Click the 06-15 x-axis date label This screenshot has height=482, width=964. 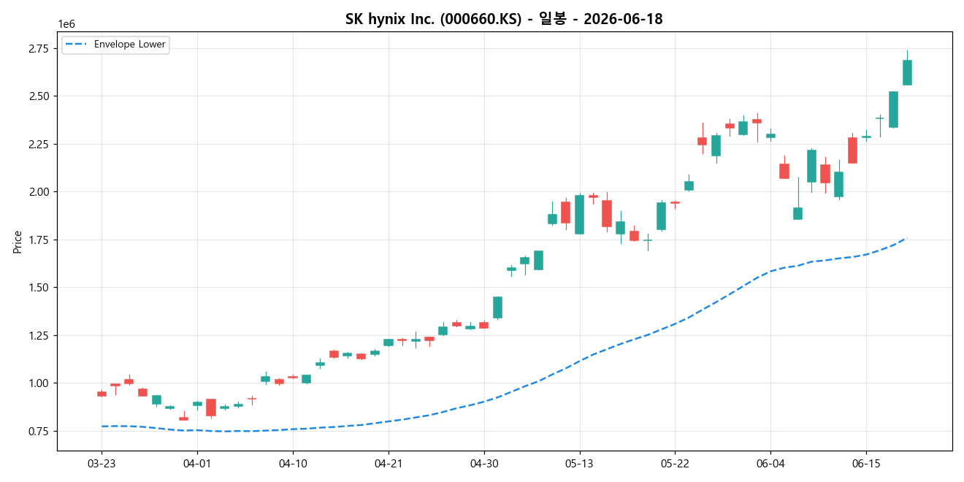[866, 464]
